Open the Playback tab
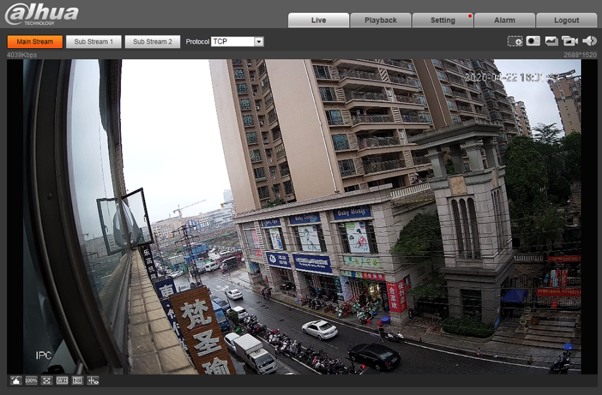The image size is (602, 395). pyautogui.click(x=380, y=20)
